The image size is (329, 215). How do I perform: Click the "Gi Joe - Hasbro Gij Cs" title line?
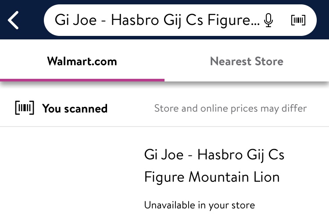tap(214, 155)
